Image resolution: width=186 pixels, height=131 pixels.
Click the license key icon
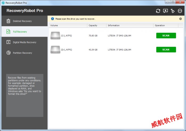[172, 11]
